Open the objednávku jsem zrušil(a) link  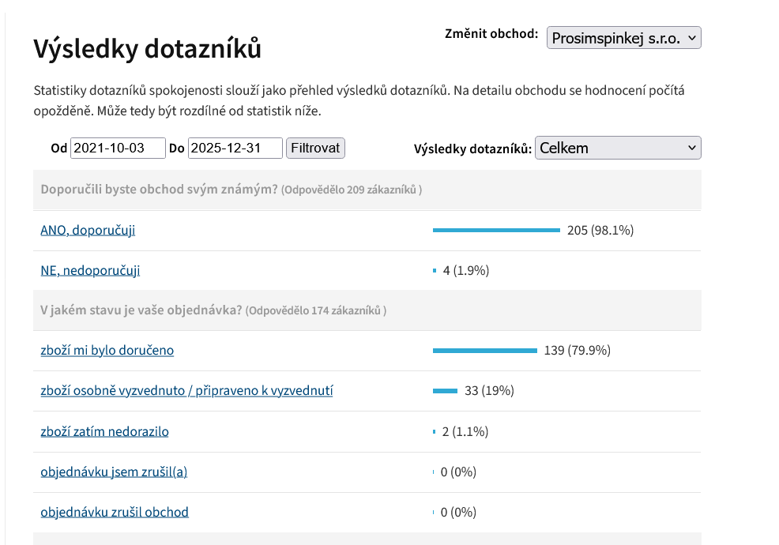(x=114, y=472)
